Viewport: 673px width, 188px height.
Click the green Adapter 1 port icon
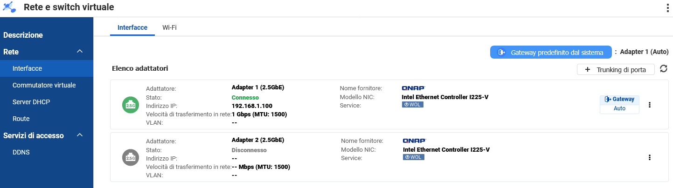pyautogui.click(x=130, y=105)
